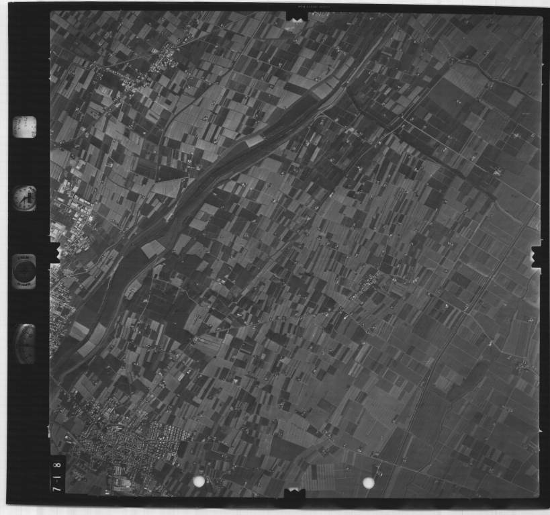Click the right edge fiducial notch mark
Image resolution: width=550 pixels, height=515 pixels.
point(537,256)
